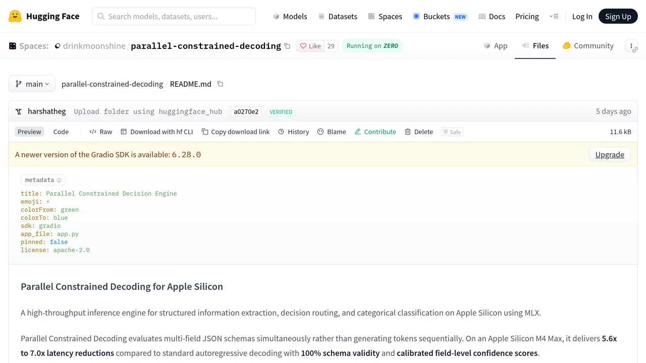
Task: Click the Upgrade Gradio SDK button
Action: pyautogui.click(x=610, y=154)
